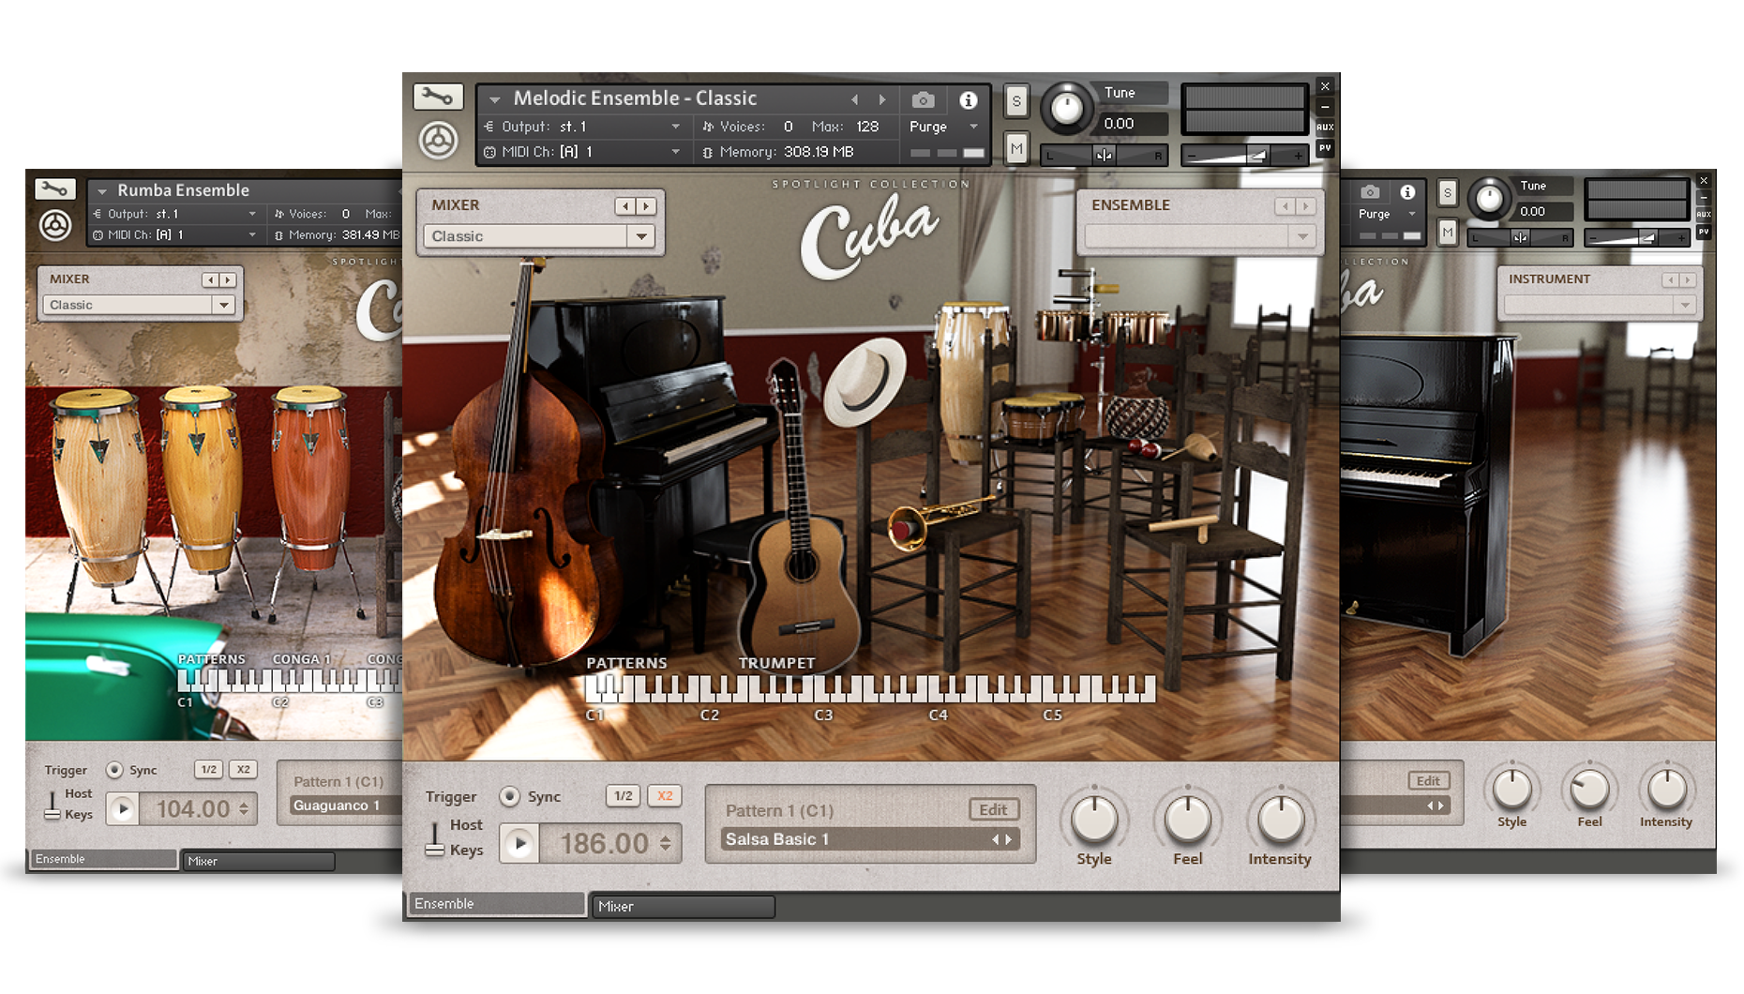Switch to Ensemble tab in Melodic Ensemble window

point(496,904)
